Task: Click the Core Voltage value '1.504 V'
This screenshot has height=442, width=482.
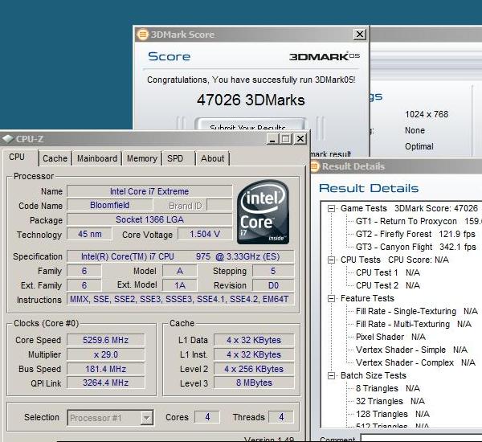Action: click(205, 234)
